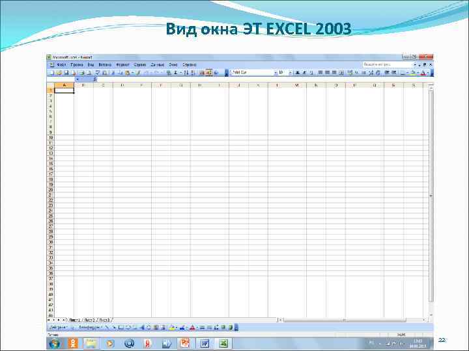Open the Данные menu

(158, 64)
